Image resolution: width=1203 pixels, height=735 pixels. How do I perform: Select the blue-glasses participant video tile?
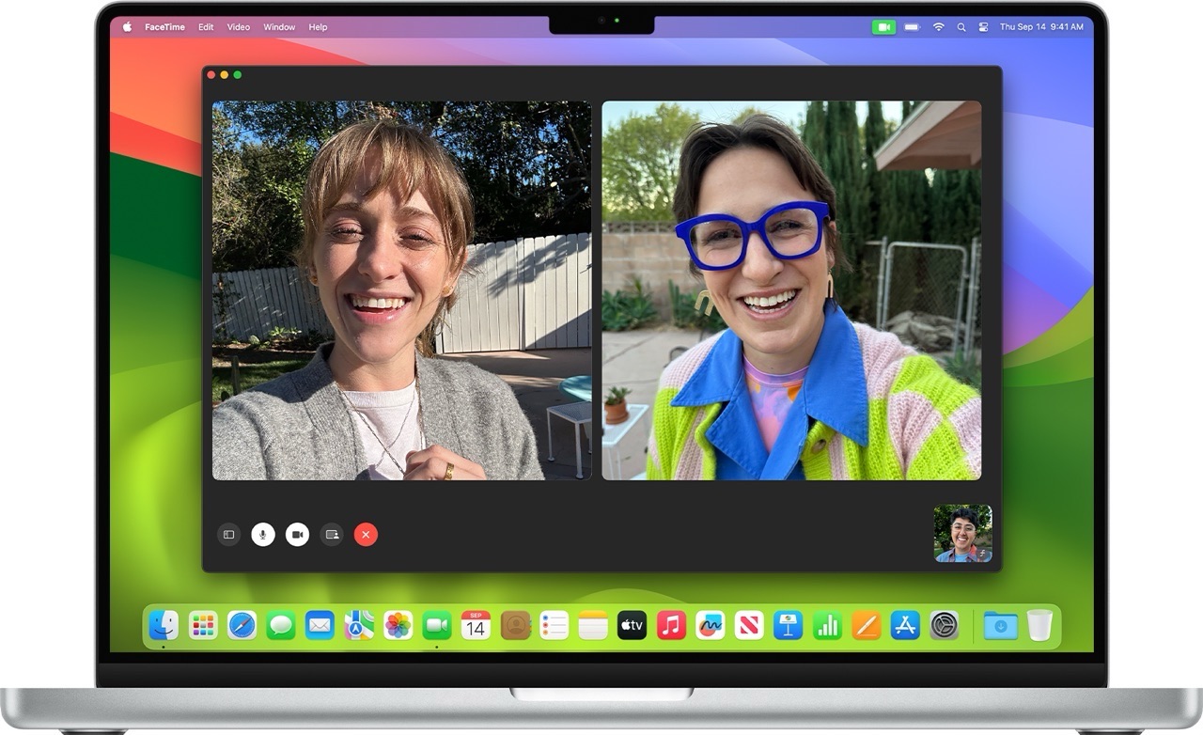click(x=791, y=290)
